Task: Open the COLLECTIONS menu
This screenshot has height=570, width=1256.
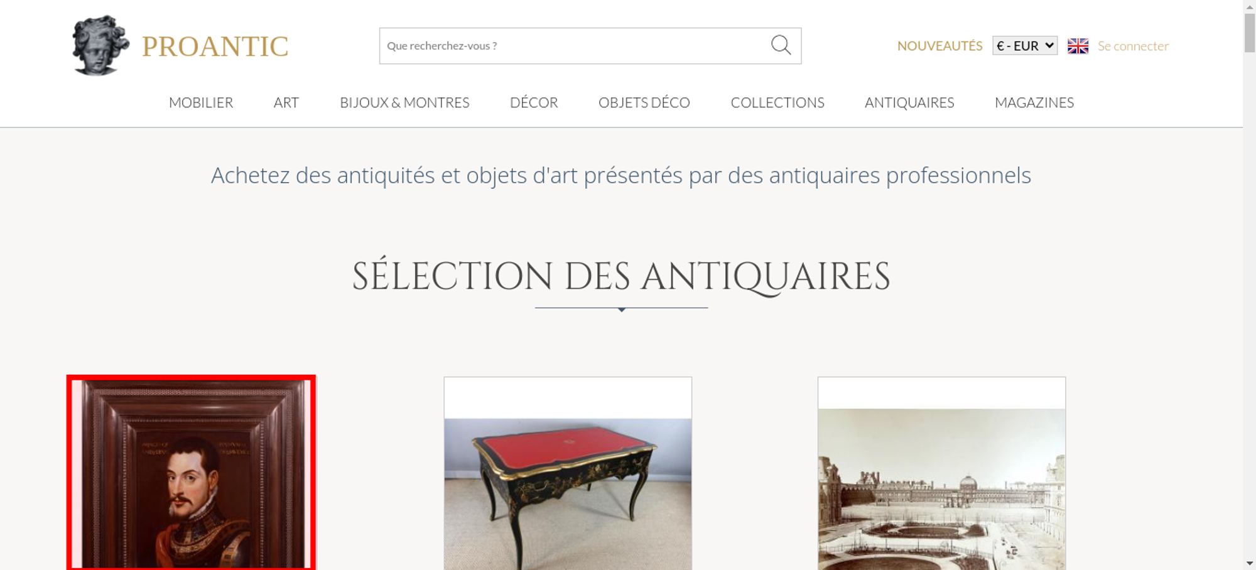Action: point(777,102)
